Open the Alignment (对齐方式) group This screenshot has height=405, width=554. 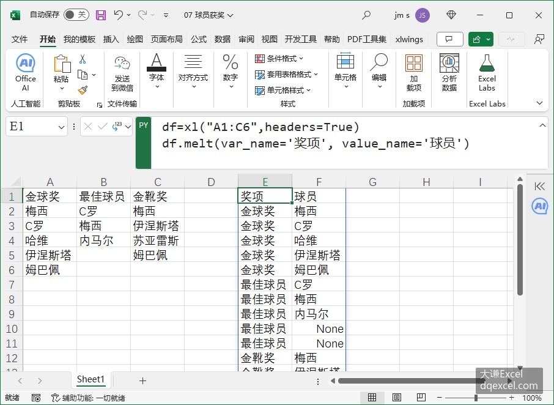193,71
